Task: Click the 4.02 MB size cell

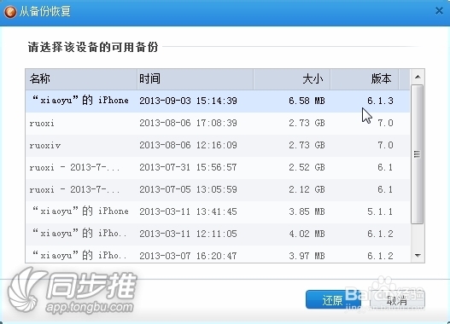Action: click(307, 234)
